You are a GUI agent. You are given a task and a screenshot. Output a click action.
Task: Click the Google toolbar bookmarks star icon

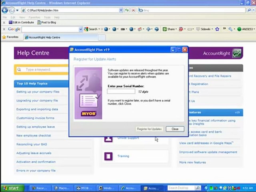217,29
